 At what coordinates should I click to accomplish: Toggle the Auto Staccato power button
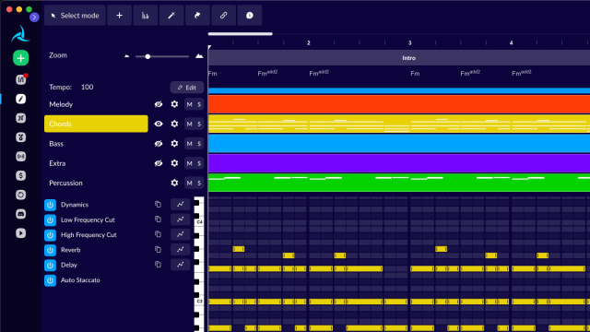(x=50, y=280)
